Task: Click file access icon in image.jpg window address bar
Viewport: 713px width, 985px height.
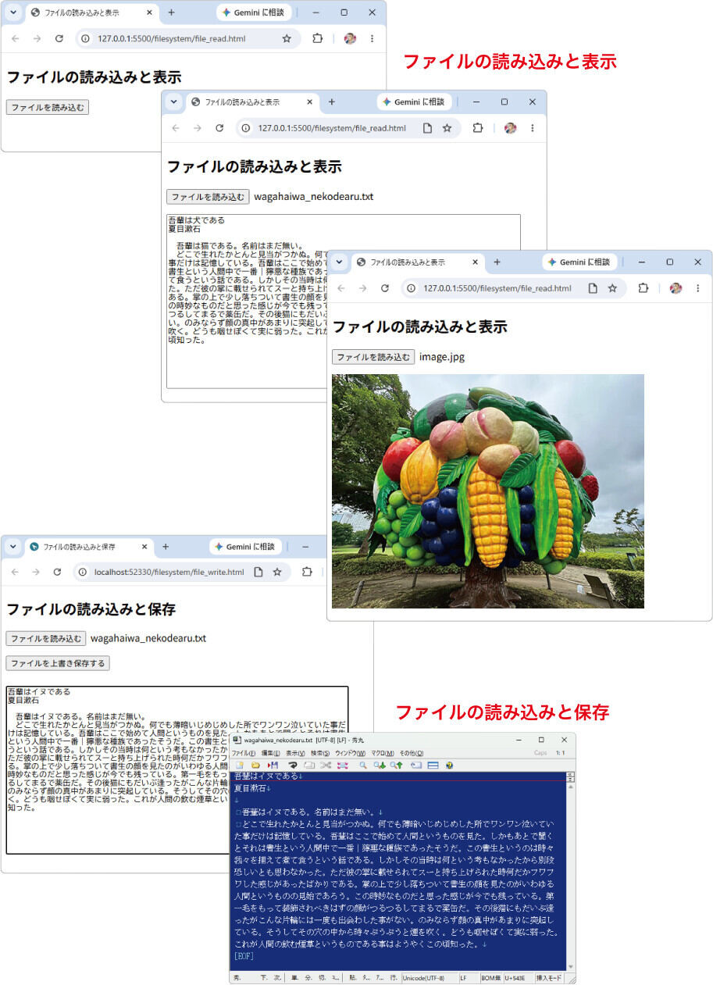Action: click(x=593, y=288)
